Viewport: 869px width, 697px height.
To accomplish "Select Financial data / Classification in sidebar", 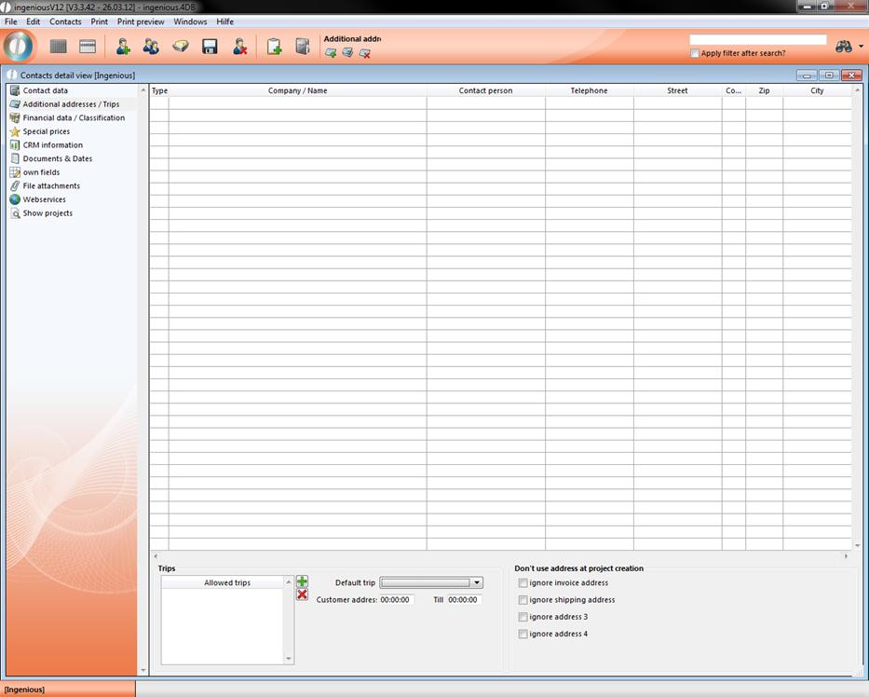I will click(74, 118).
